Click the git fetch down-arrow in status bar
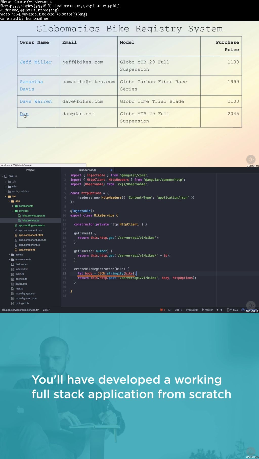The image size is (259, 459). [217, 310]
